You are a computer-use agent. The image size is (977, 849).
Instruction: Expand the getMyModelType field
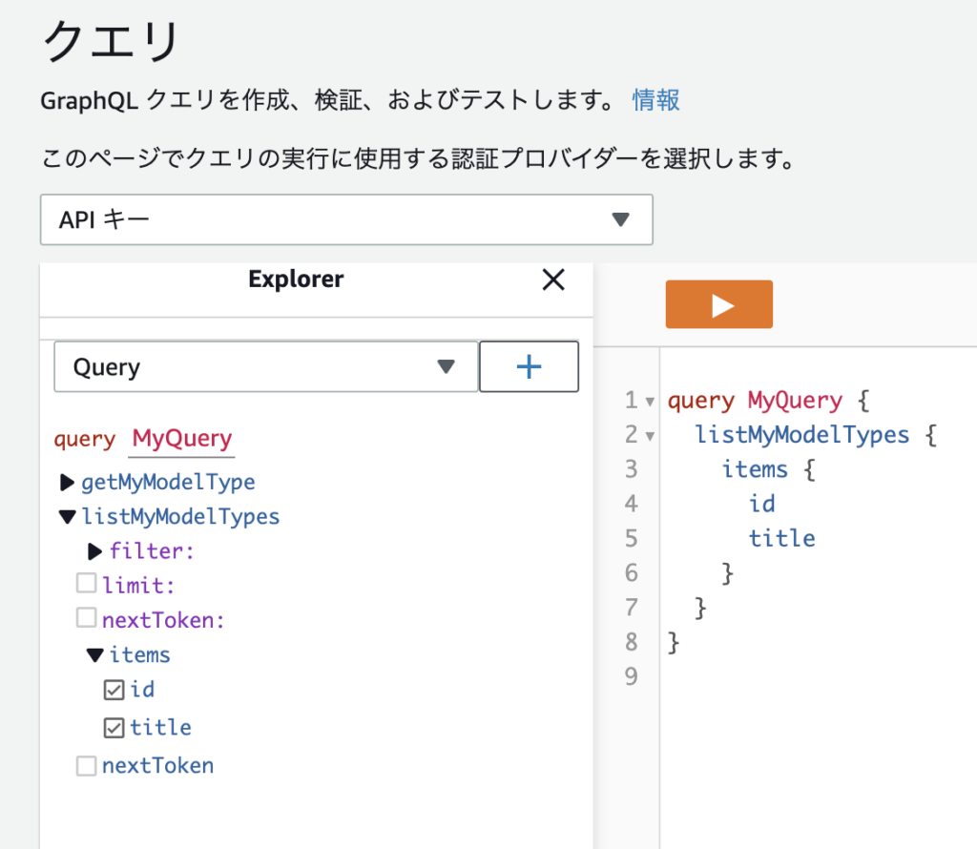click(x=67, y=483)
